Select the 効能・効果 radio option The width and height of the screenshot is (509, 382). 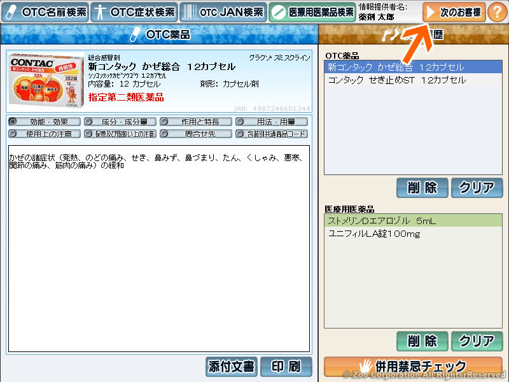(45, 122)
